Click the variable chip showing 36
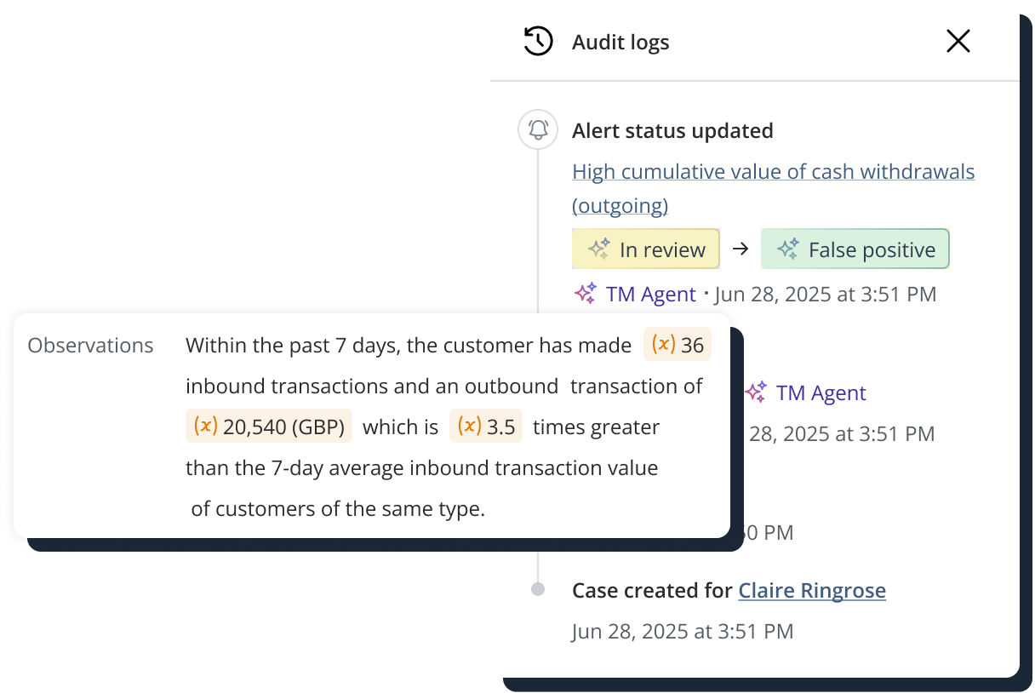Screen dimensions: 1035x693 pyautogui.click(x=678, y=345)
